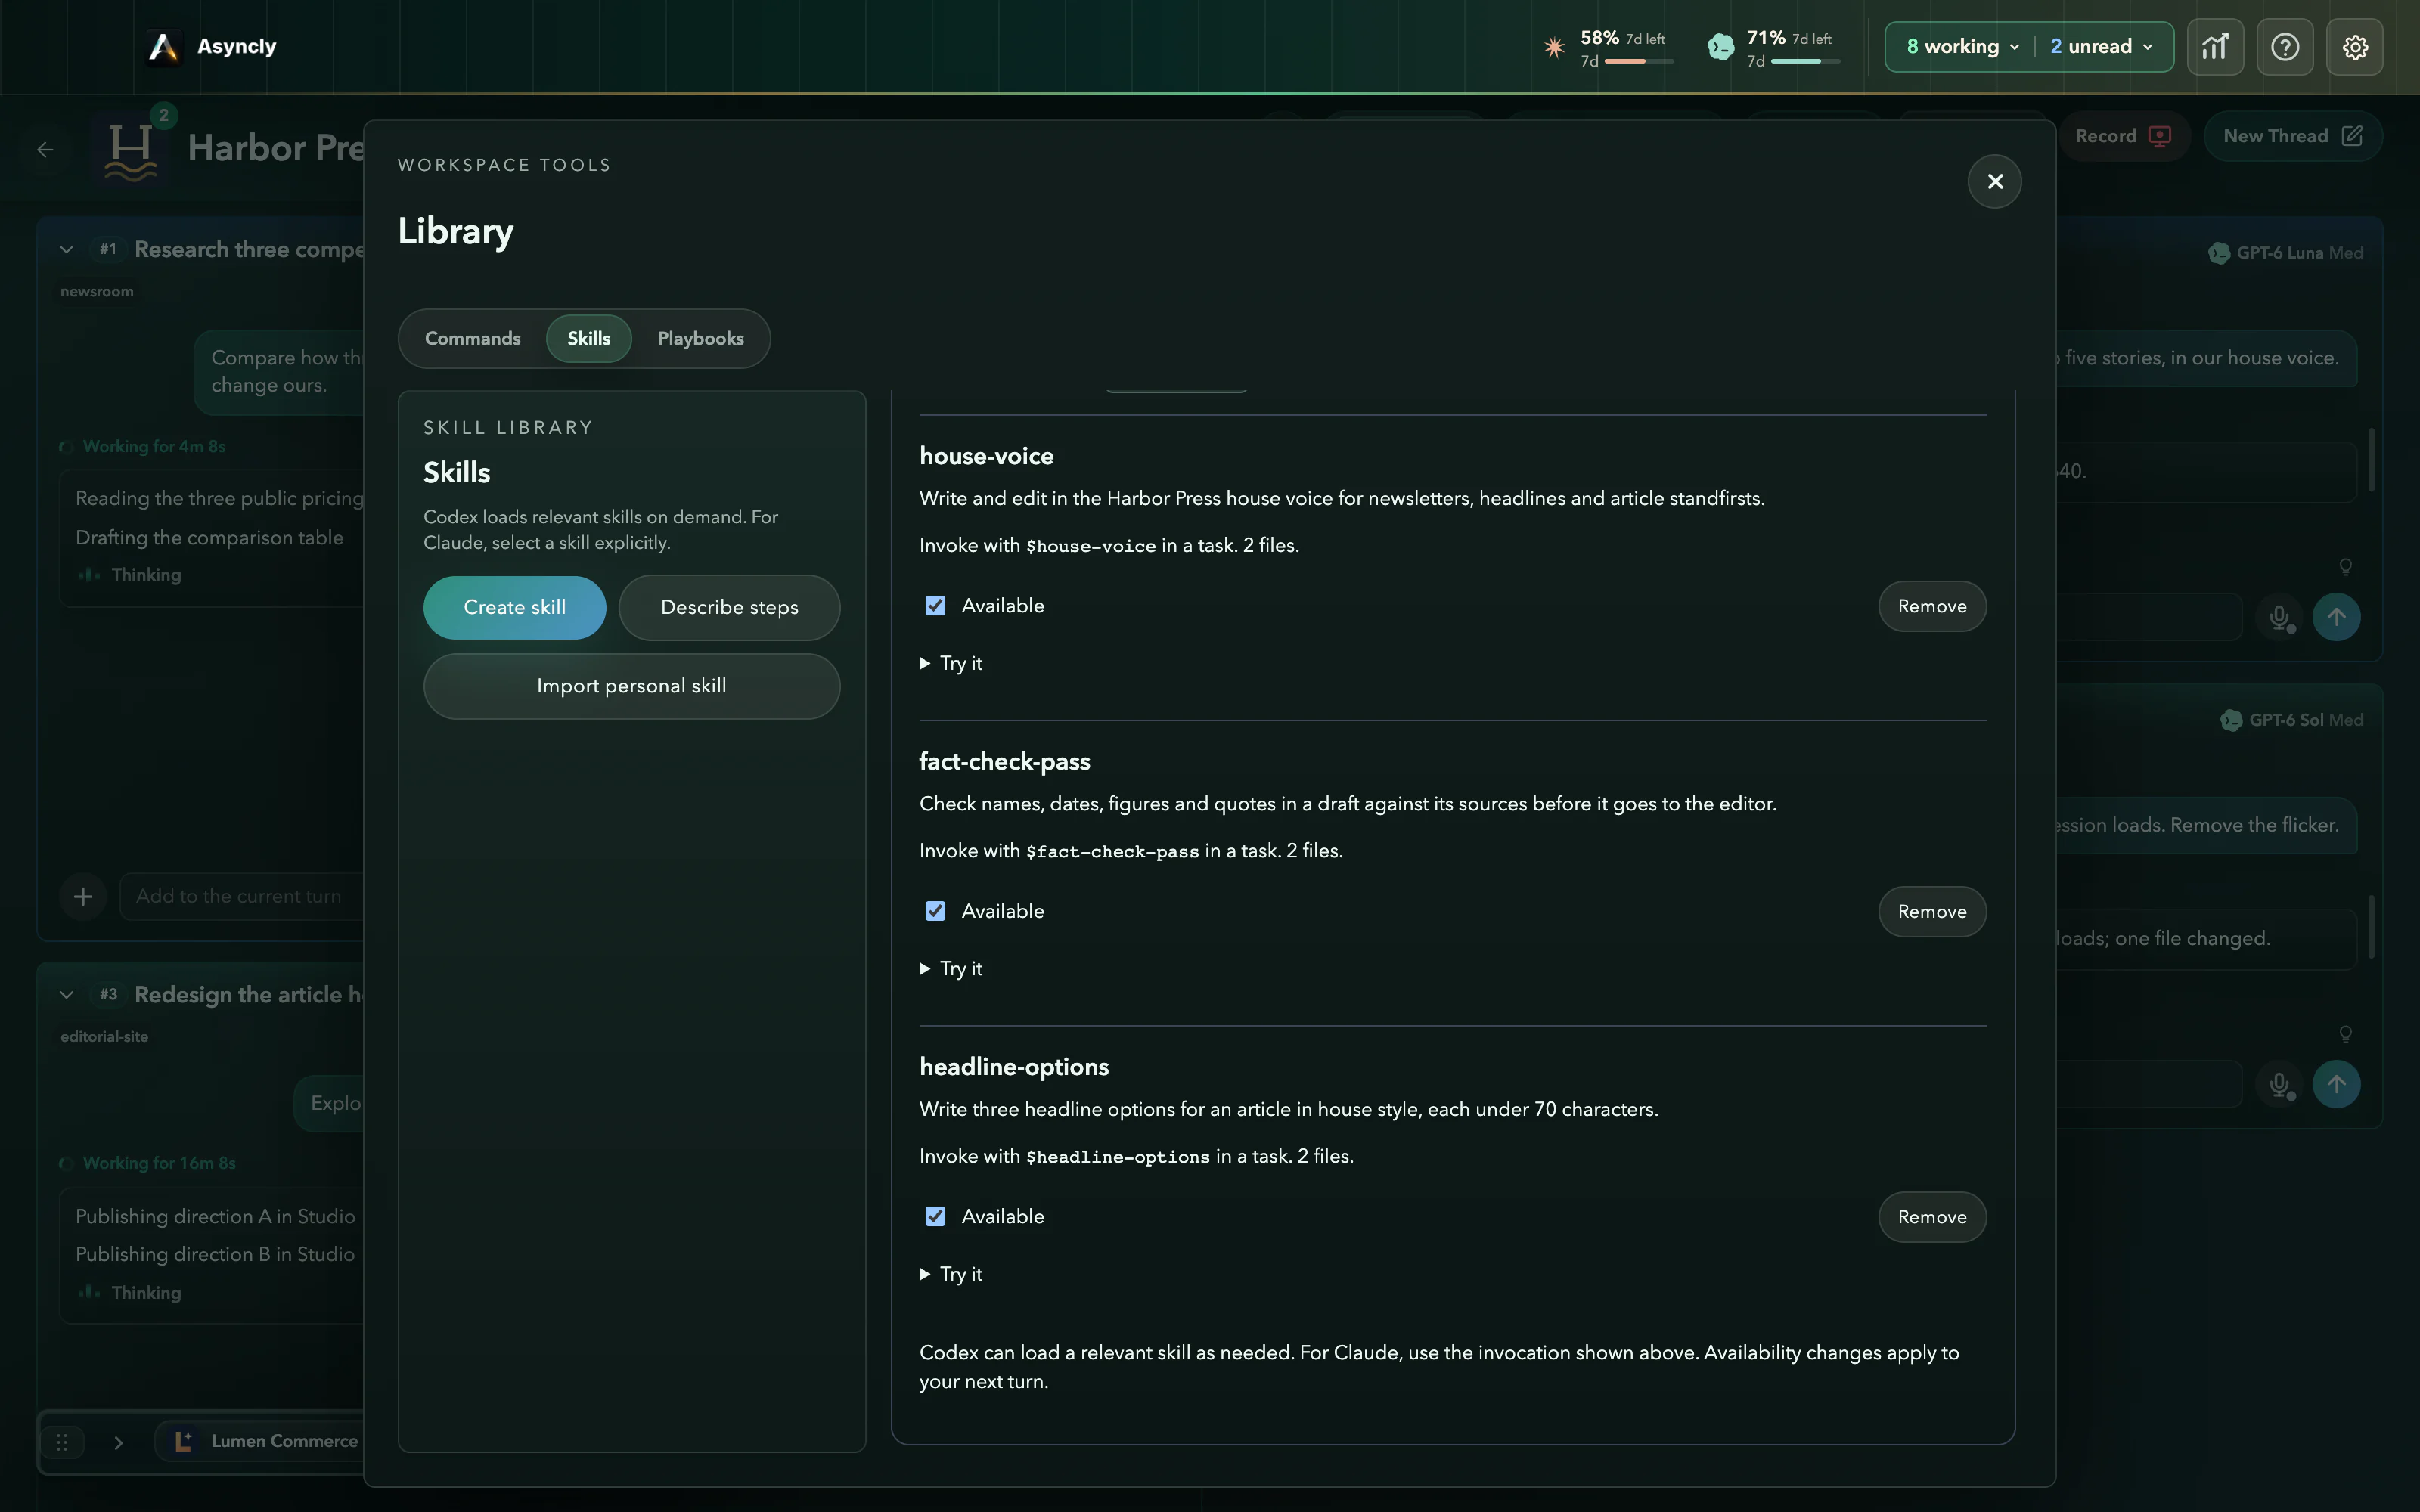Screen dimensions: 2420x1512
Task: Expand the chevron next to Lumen Commerce
Action: tap(118, 1442)
